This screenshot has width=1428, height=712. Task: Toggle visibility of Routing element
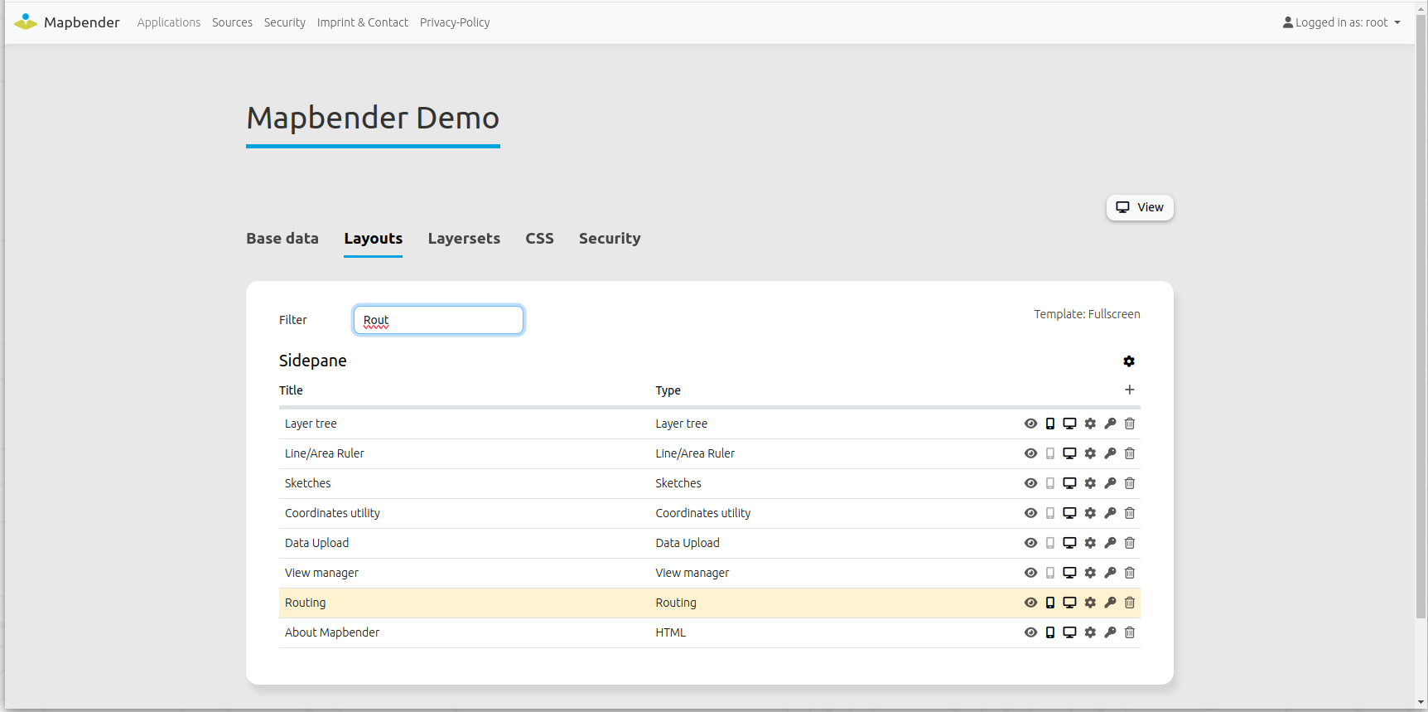pyautogui.click(x=1030, y=603)
